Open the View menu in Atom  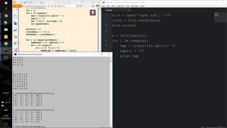[113, 6]
